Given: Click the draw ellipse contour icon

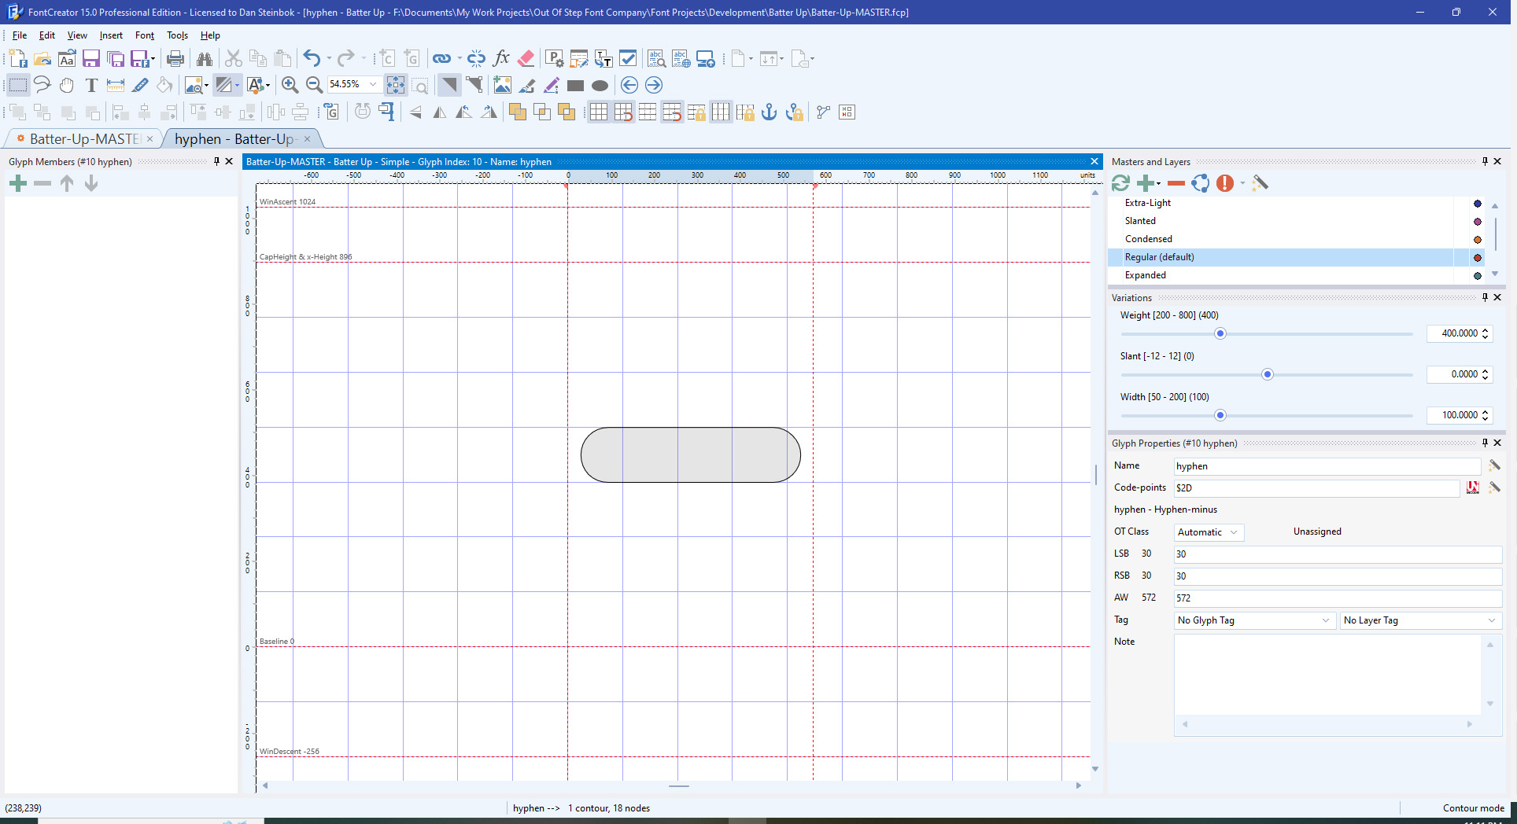Looking at the screenshot, I should point(600,86).
